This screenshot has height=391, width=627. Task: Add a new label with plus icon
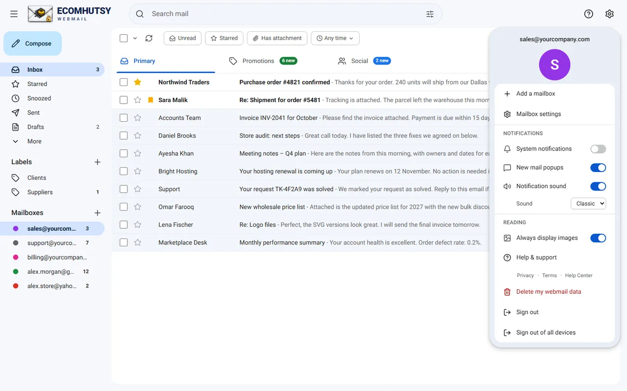pyautogui.click(x=97, y=162)
